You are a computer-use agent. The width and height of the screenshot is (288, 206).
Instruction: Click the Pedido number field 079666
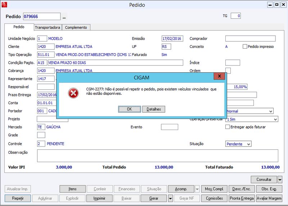point(42,16)
